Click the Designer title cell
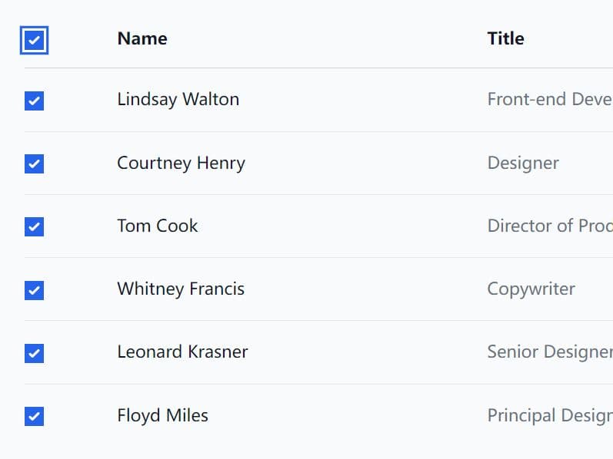This screenshot has height=459, width=613. [523, 163]
